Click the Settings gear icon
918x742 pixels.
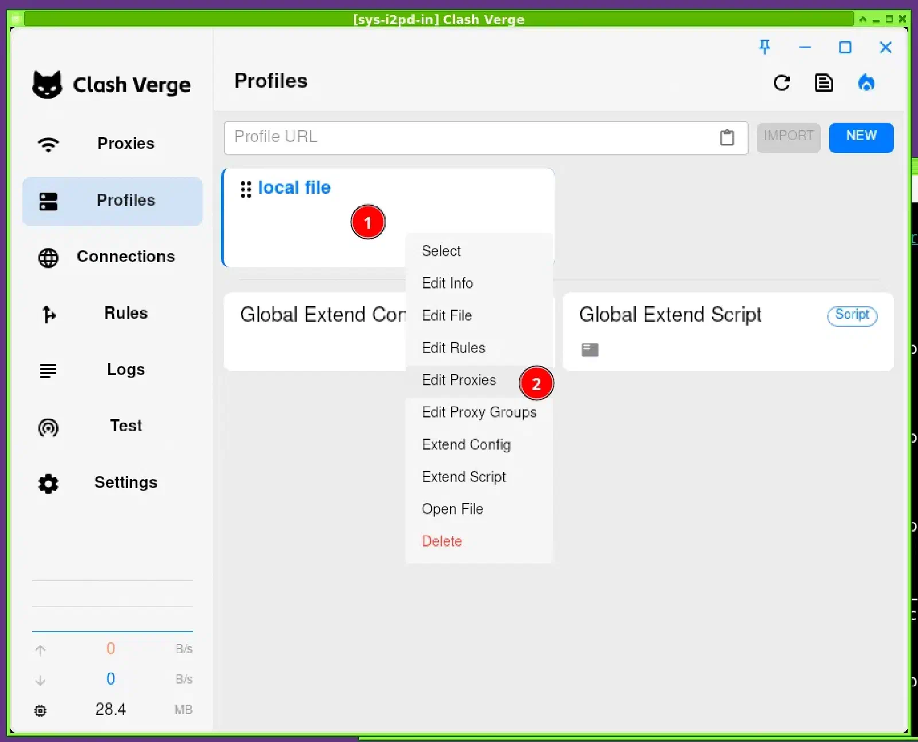[x=48, y=483]
